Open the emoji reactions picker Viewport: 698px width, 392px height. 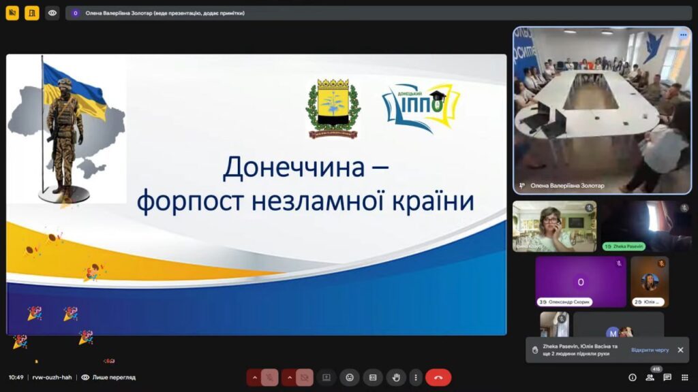pos(350,377)
